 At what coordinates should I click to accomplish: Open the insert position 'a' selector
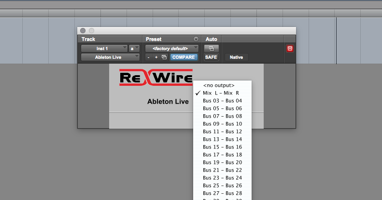pyautogui.click(x=134, y=48)
